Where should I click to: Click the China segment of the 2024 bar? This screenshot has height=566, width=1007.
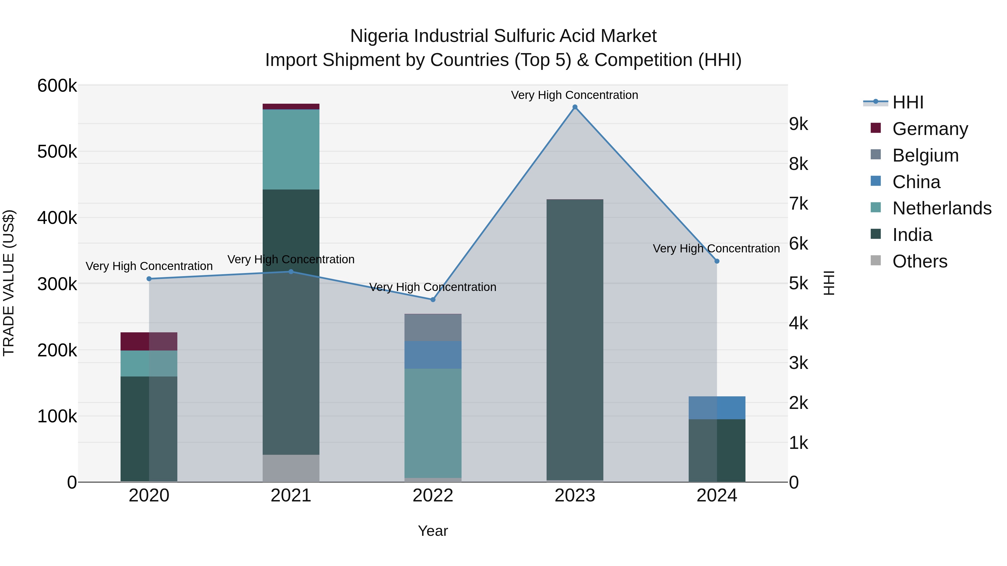[717, 408]
